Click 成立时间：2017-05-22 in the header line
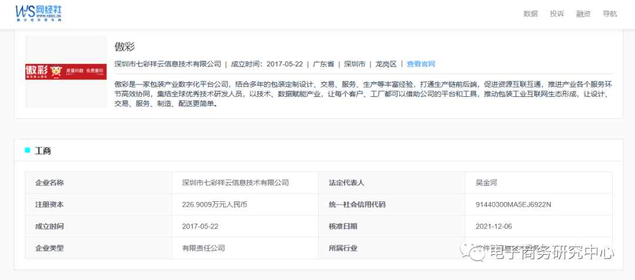The height and width of the screenshot is (280, 635). click(267, 64)
